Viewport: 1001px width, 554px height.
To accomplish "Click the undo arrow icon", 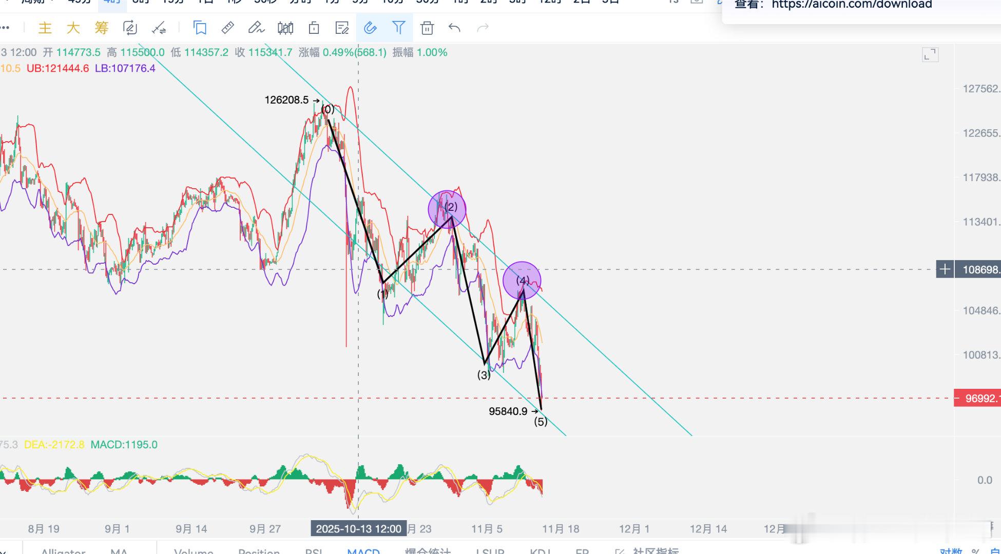I will (x=454, y=28).
